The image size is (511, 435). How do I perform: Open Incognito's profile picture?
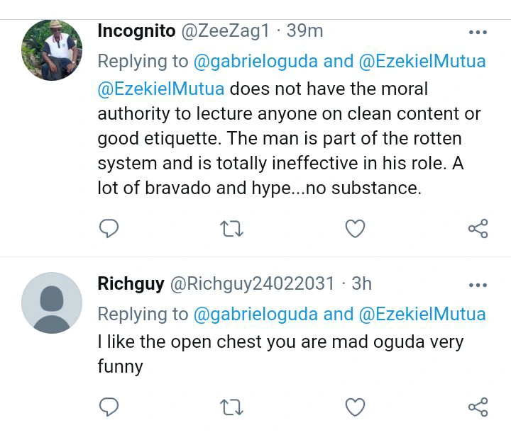[52, 50]
